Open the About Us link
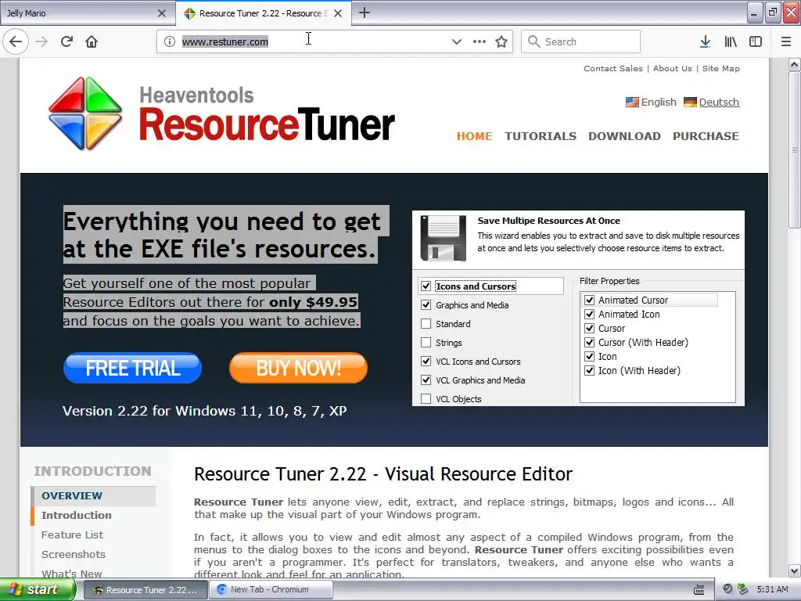Image resolution: width=801 pixels, height=601 pixels. point(672,69)
